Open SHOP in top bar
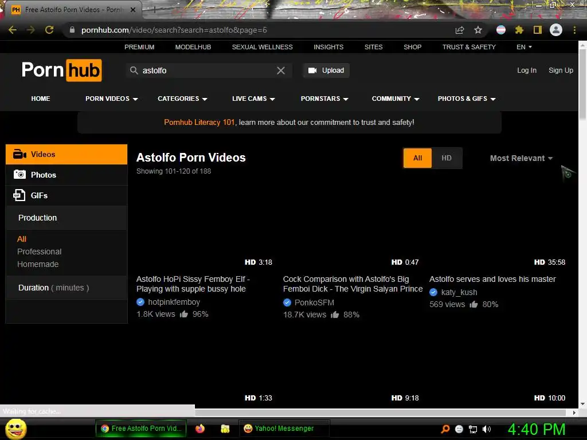The width and height of the screenshot is (587, 440). (413, 47)
